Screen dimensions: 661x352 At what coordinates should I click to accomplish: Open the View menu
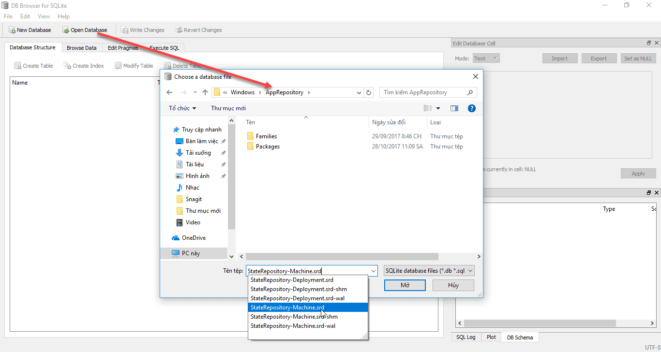[44, 16]
